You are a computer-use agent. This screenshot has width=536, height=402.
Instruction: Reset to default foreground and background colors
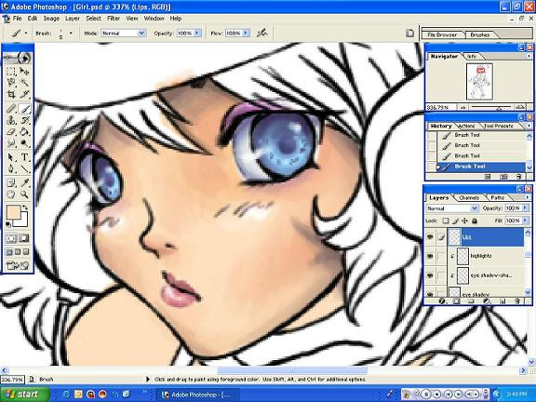8,224
